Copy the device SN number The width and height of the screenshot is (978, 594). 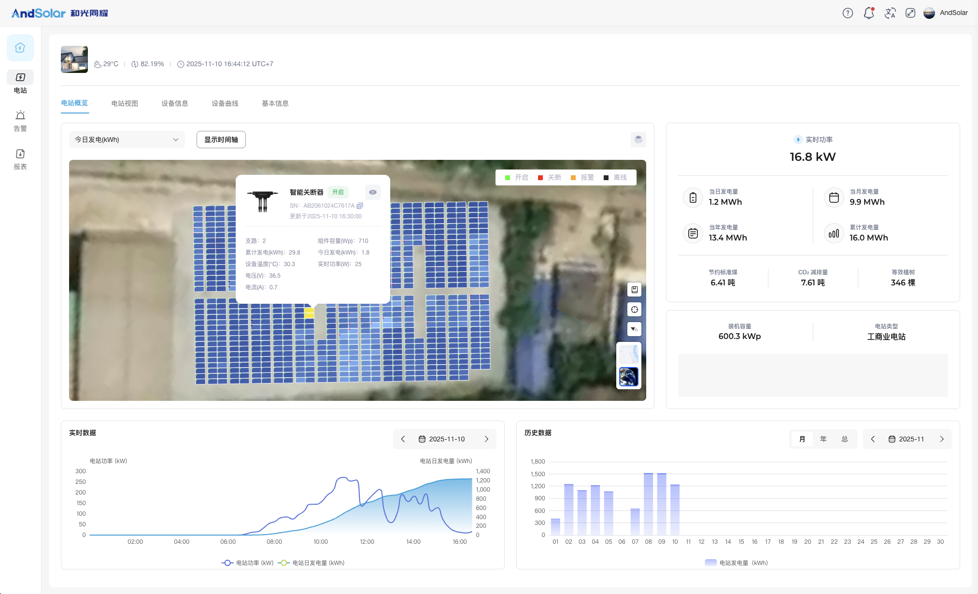click(x=360, y=206)
